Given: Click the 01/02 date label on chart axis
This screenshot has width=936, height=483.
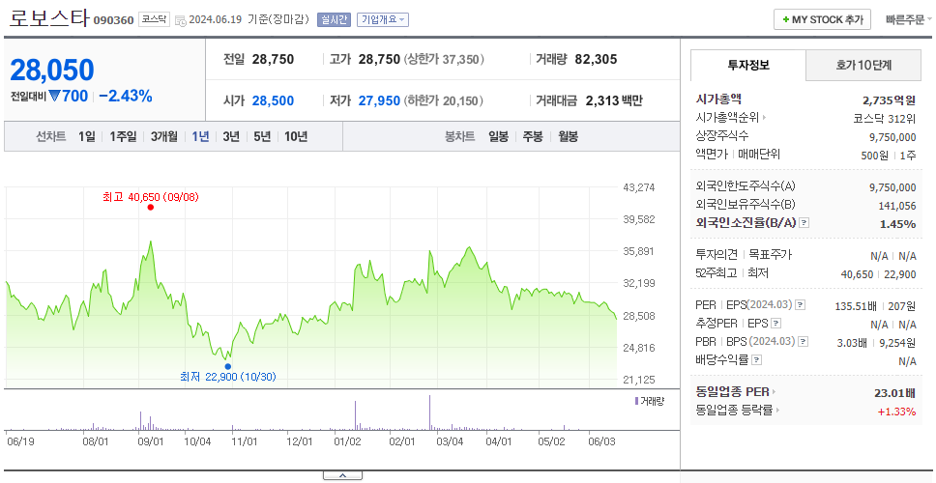Looking at the screenshot, I should pyautogui.click(x=347, y=441).
